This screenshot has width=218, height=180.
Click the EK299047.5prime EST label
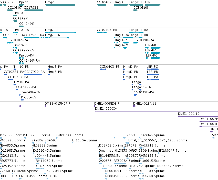coord(172,151)
